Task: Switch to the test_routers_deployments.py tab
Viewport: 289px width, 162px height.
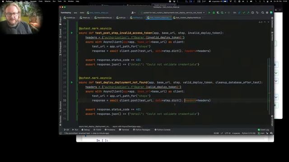Action: pos(187,18)
